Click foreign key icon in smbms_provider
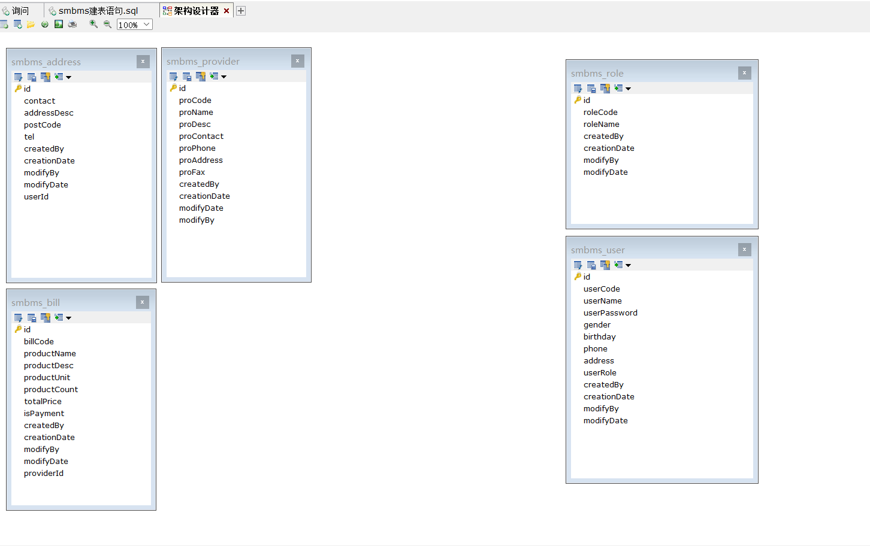 click(x=201, y=76)
